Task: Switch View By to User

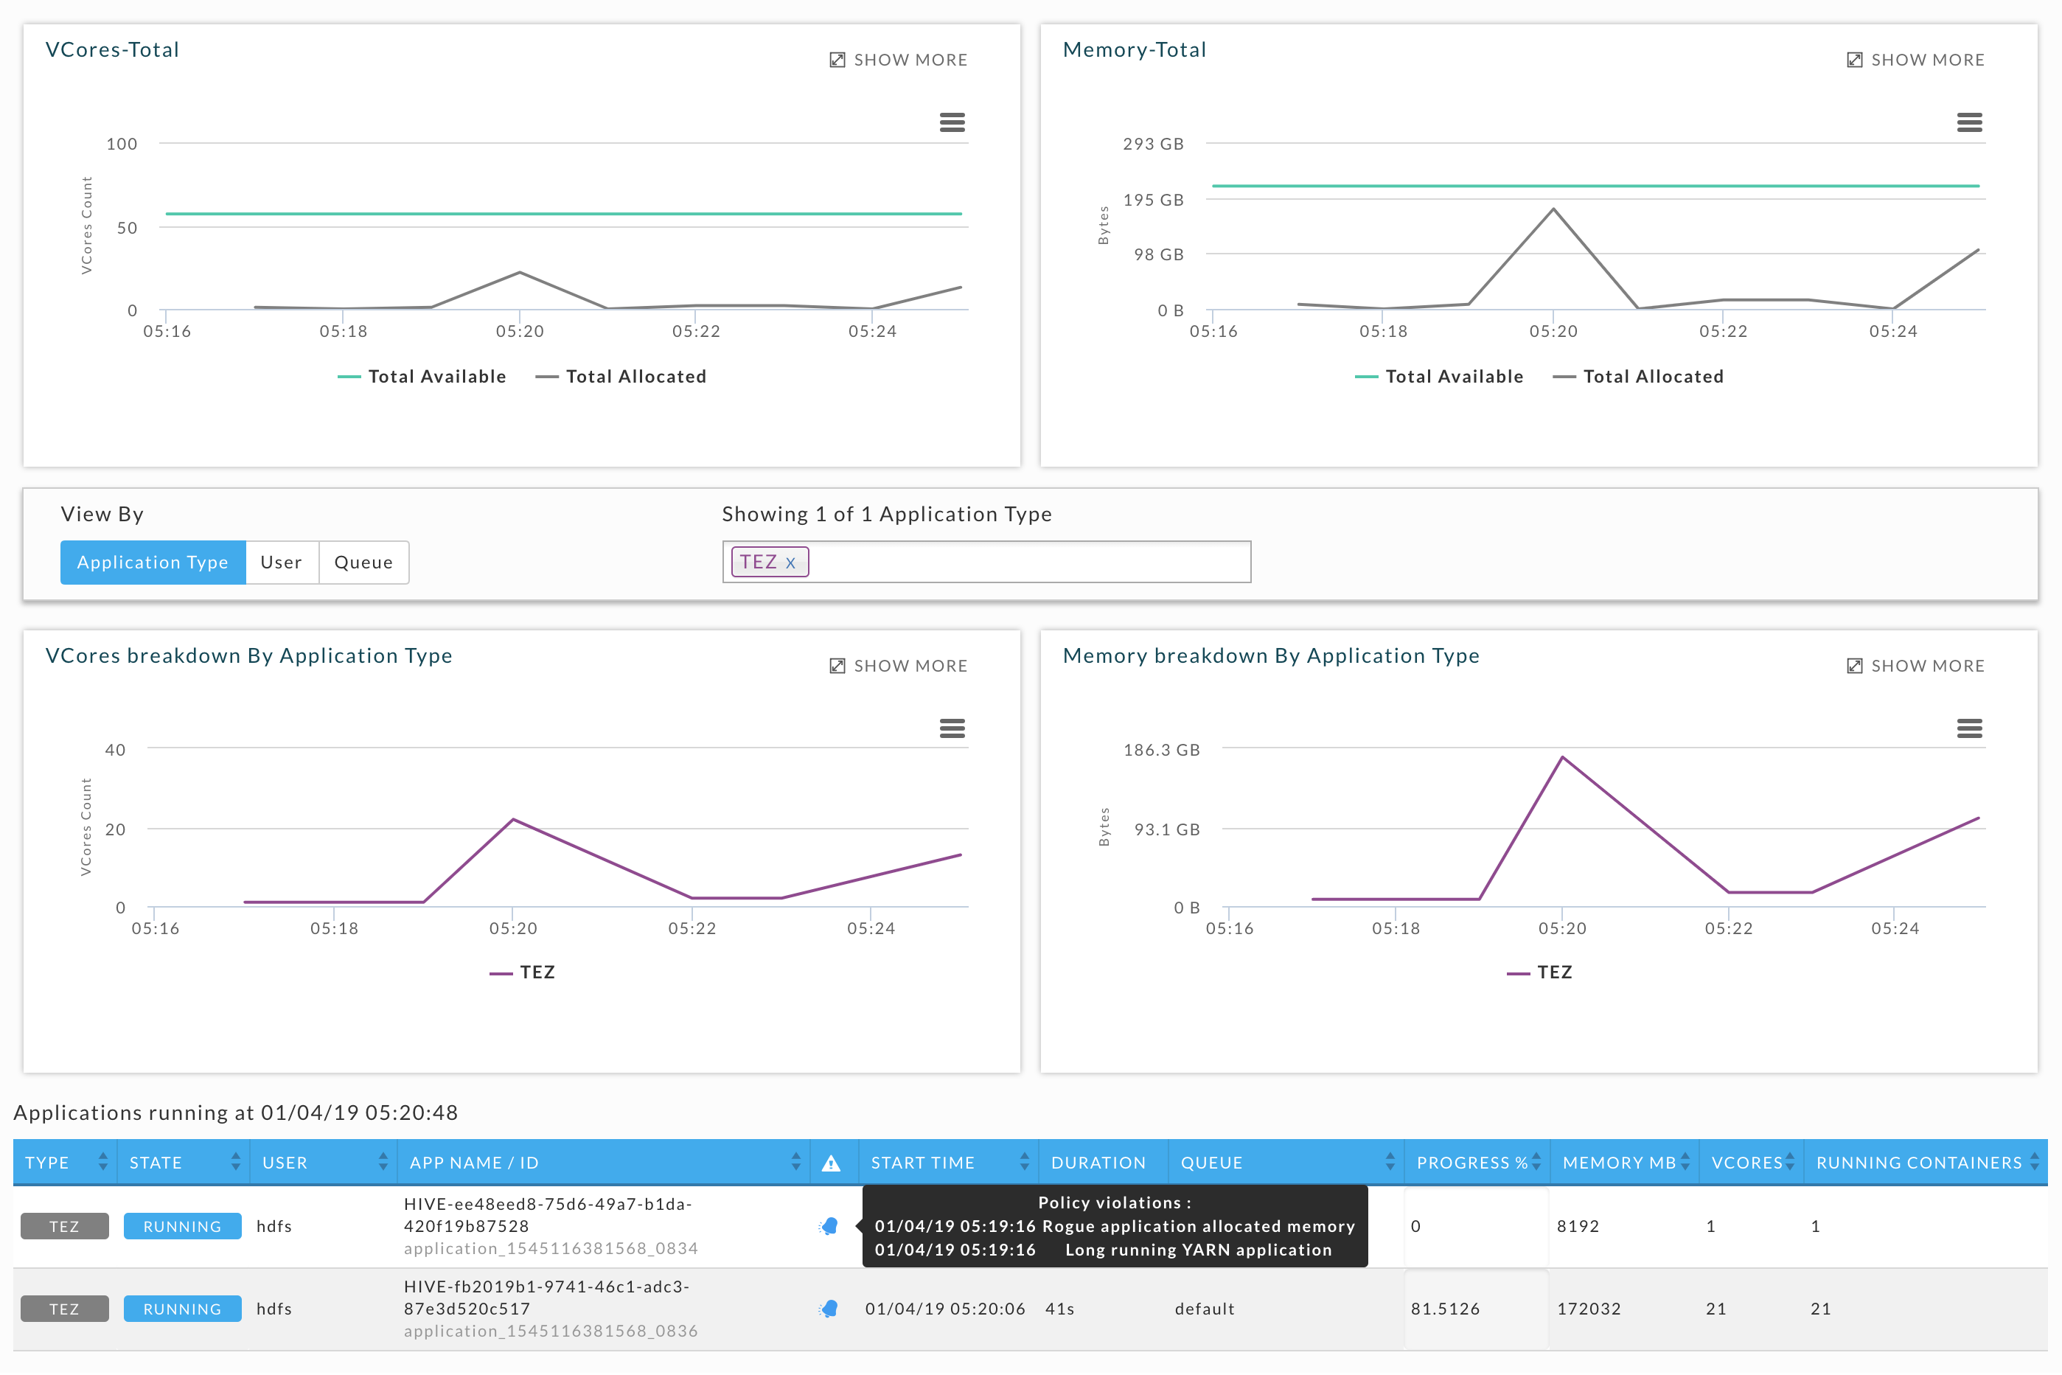Action: point(282,562)
